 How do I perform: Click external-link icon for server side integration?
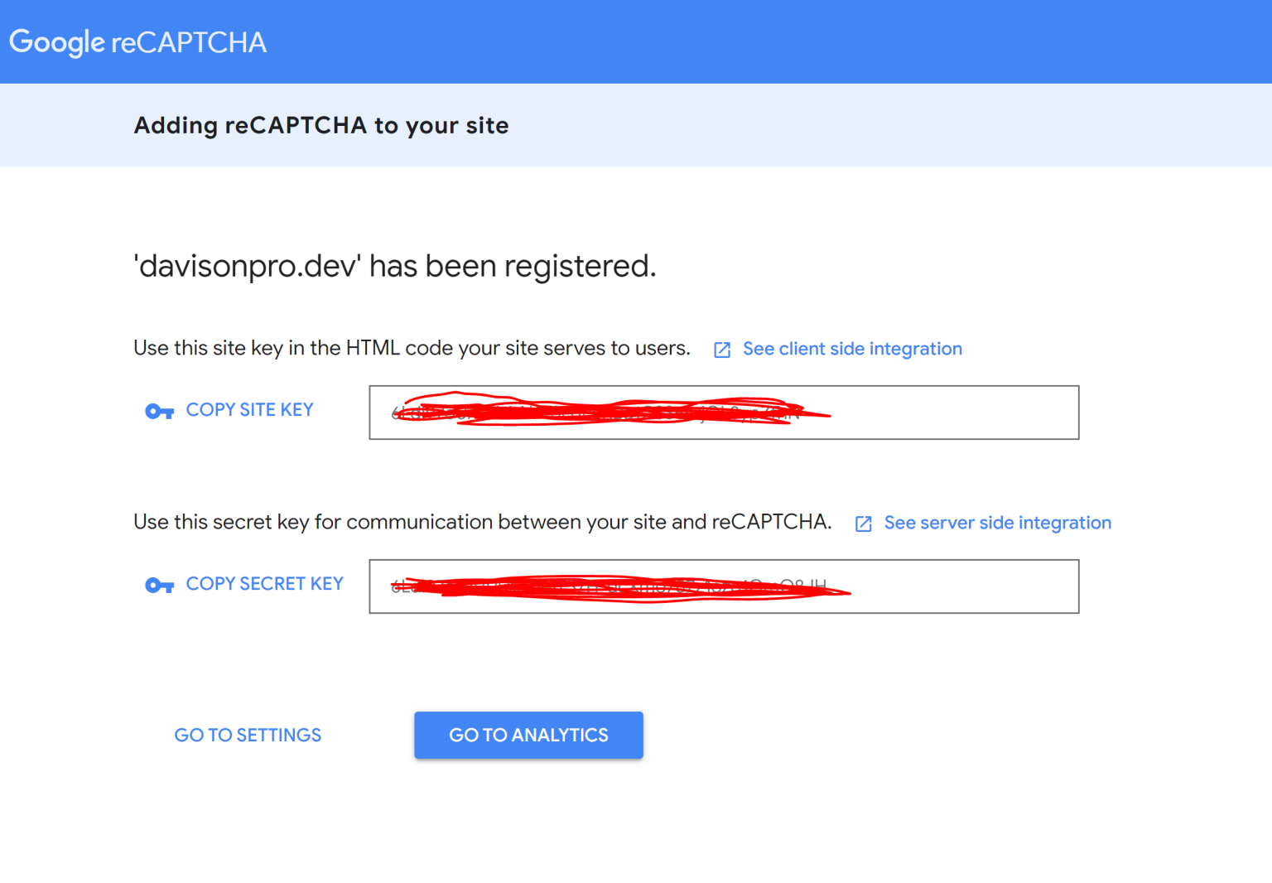click(x=863, y=524)
